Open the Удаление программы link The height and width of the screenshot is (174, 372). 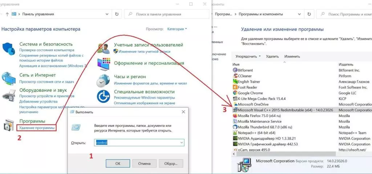click(37, 128)
